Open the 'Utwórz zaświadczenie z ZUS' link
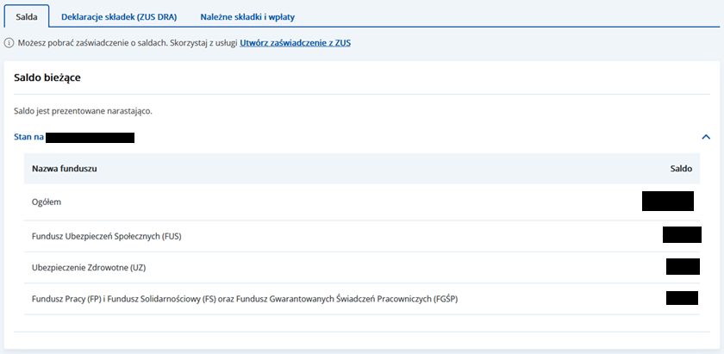This screenshot has height=354, width=724. (295, 43)
